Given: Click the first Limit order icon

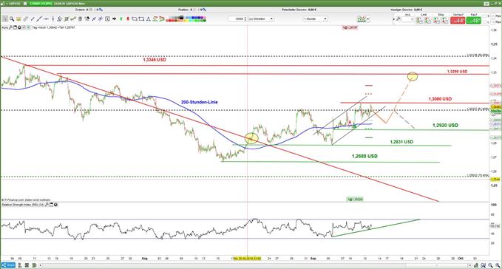Looking at the screenshot, I should pyautogui.click(x=419, y=20).
